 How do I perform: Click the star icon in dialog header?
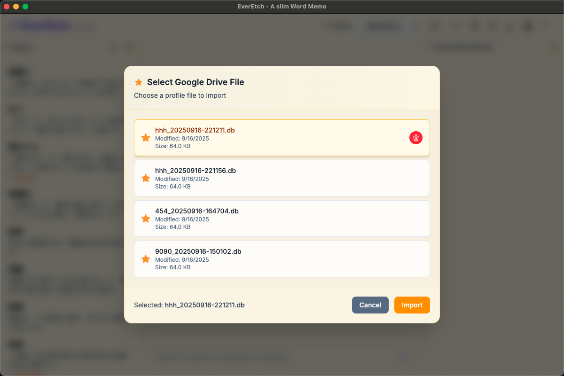[x=139, y=82]
